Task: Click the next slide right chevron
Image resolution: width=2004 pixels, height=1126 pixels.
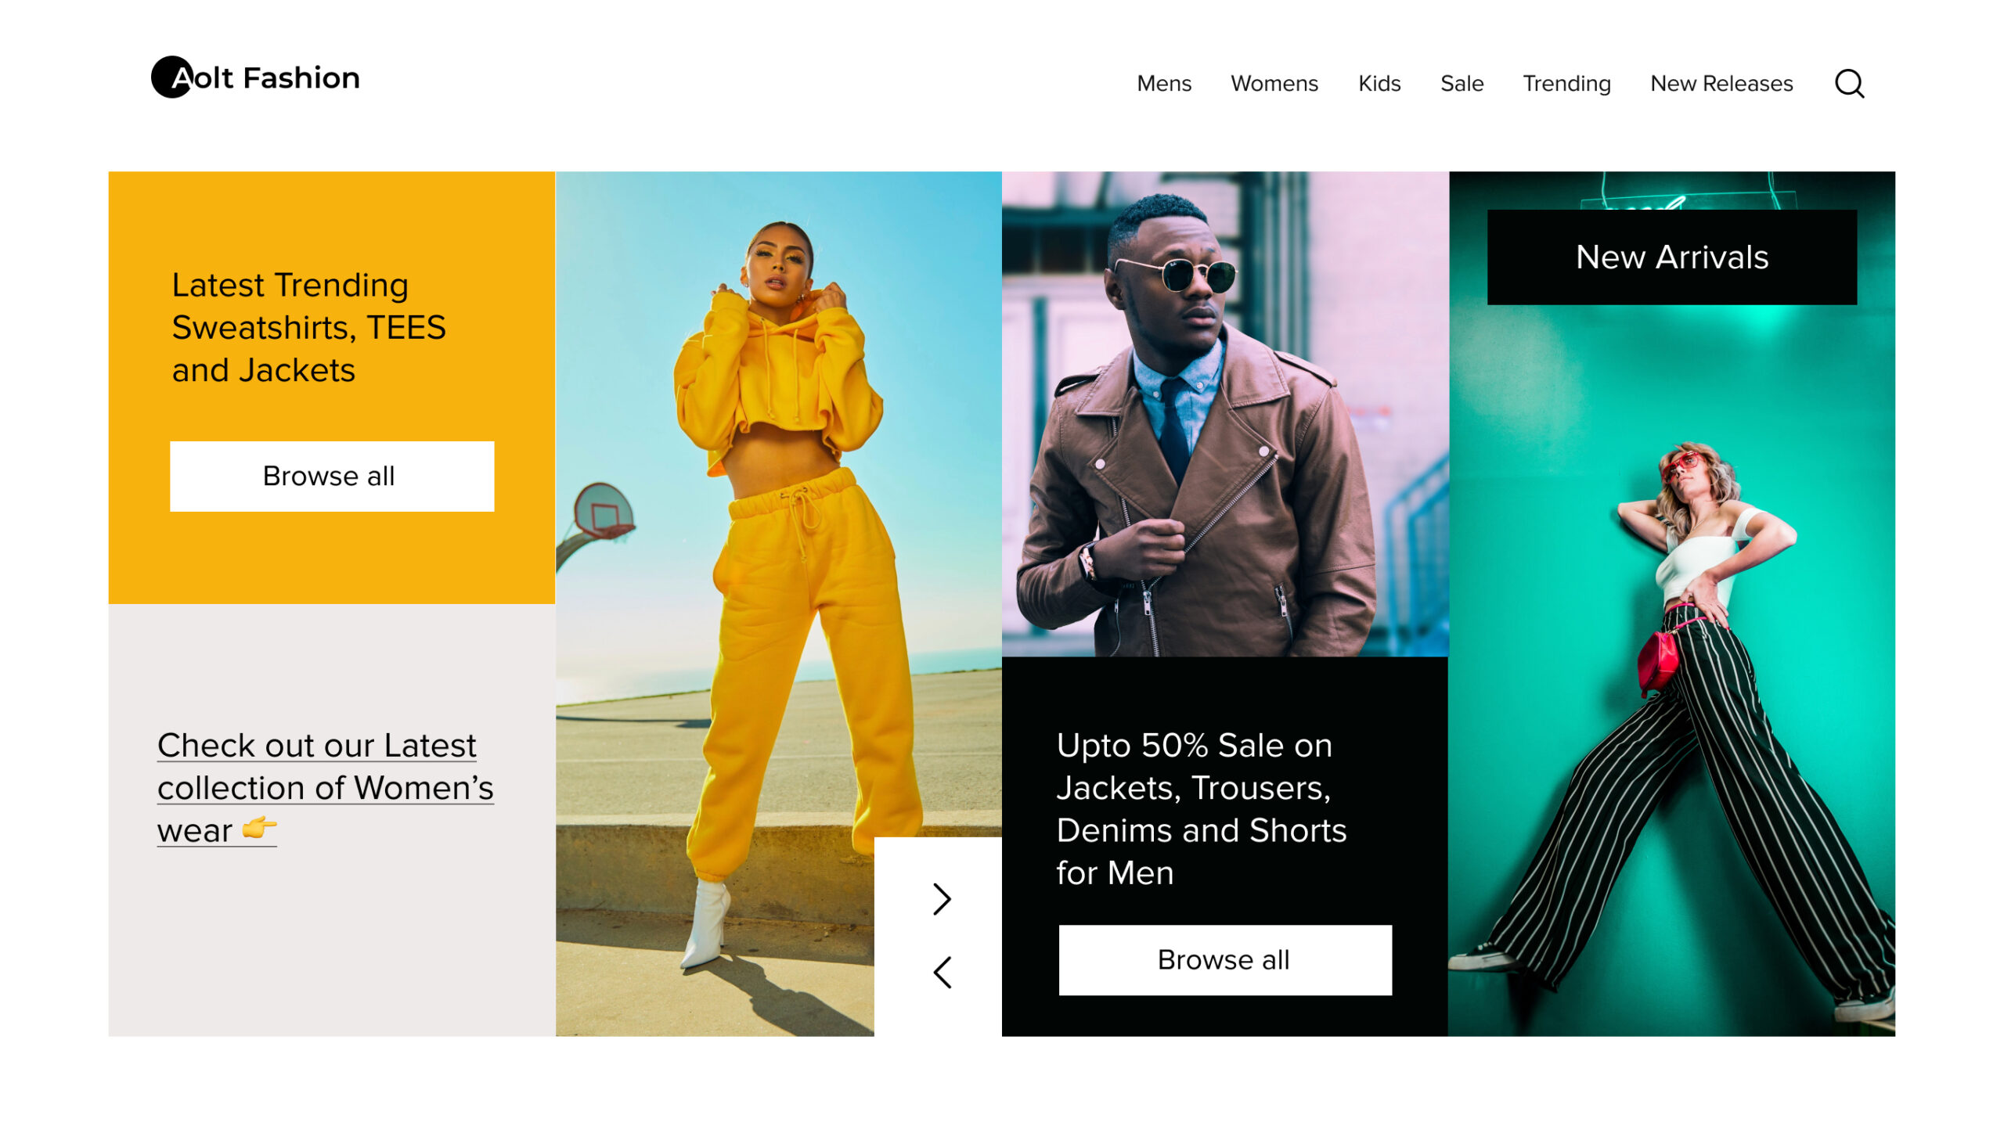Action: point(942,899)
